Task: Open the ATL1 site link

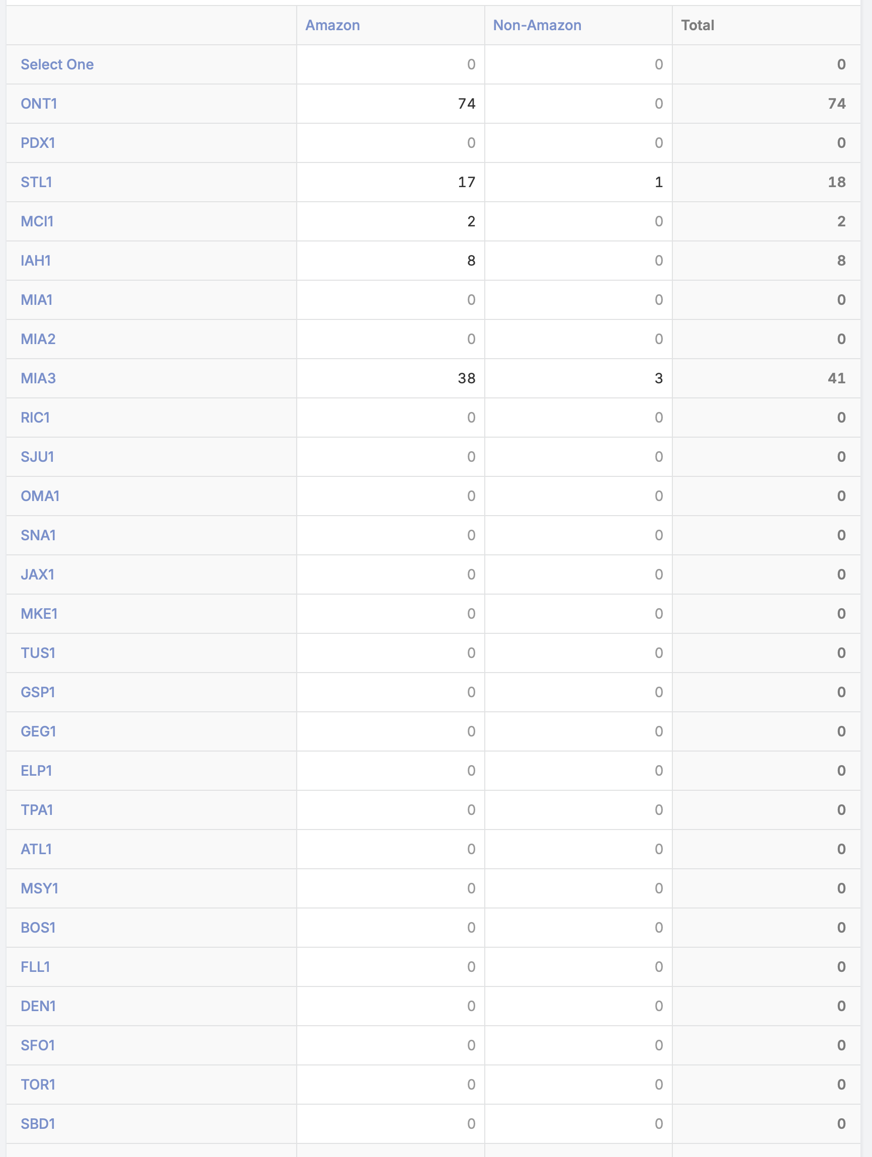Action: click(x=36, y=849)
